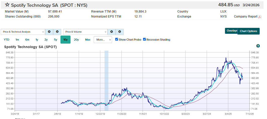Click the Shares Outstanding value 206,000
The height and width of the screenshot is (119, 267).
tap(54, 17)
